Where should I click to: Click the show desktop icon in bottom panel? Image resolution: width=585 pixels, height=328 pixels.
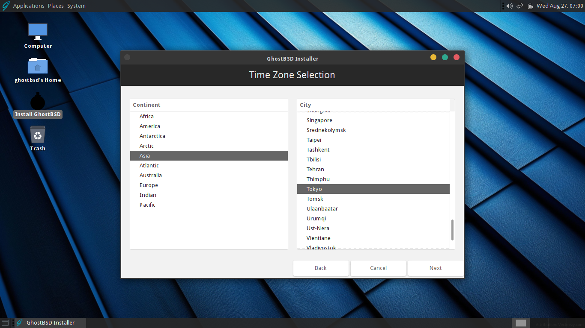point(5,323)
